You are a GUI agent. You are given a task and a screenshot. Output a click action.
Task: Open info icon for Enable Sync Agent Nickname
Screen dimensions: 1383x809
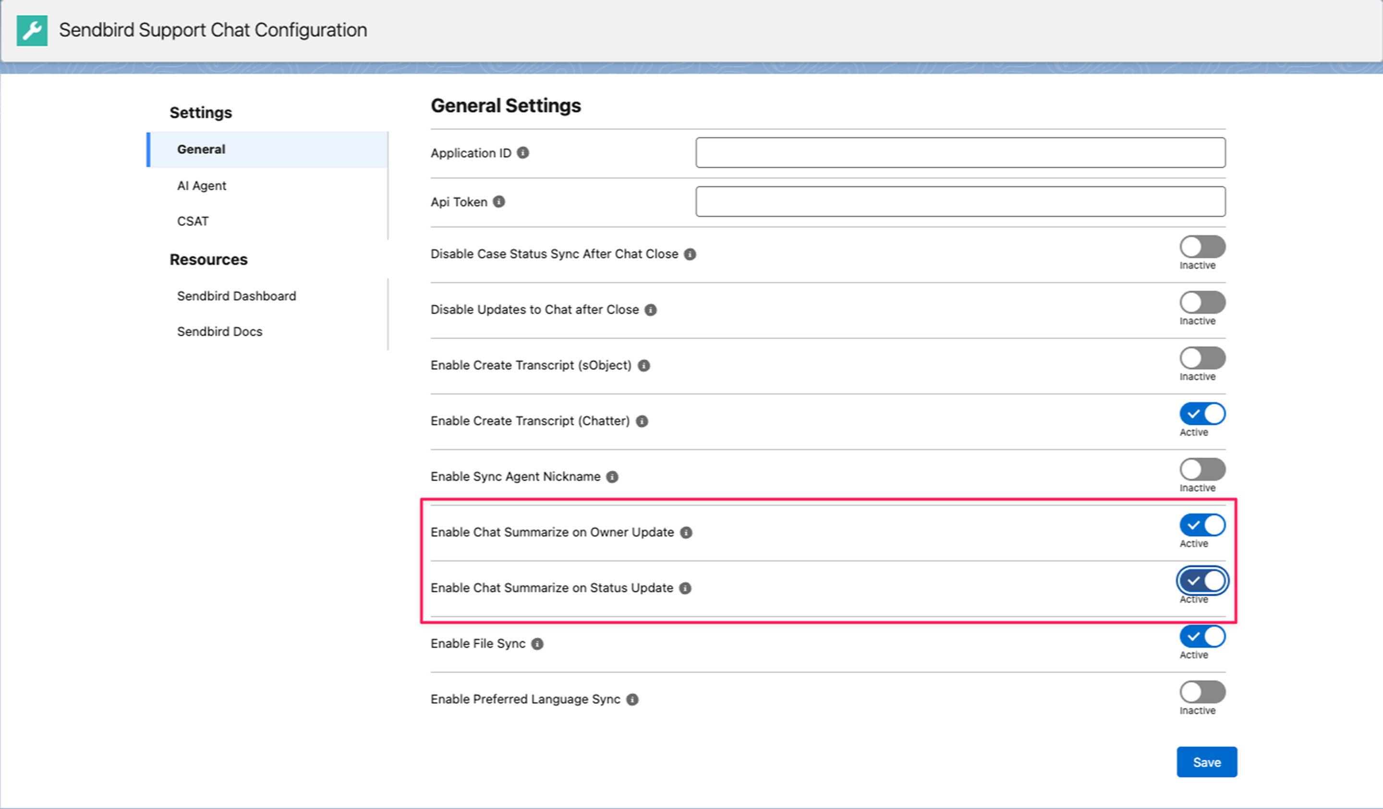pyautogui.click(x=612, y=476)
